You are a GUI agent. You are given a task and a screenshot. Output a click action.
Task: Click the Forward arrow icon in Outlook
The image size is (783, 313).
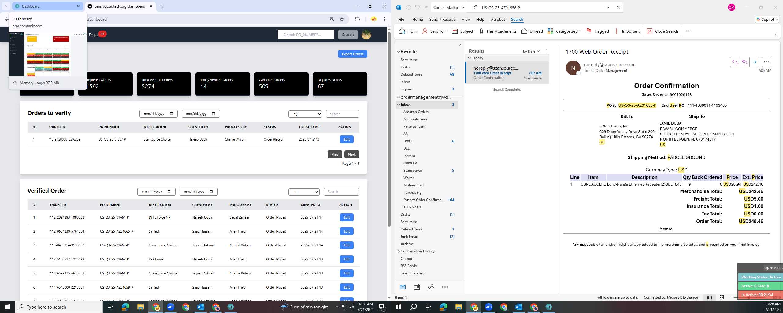(754, 62)
